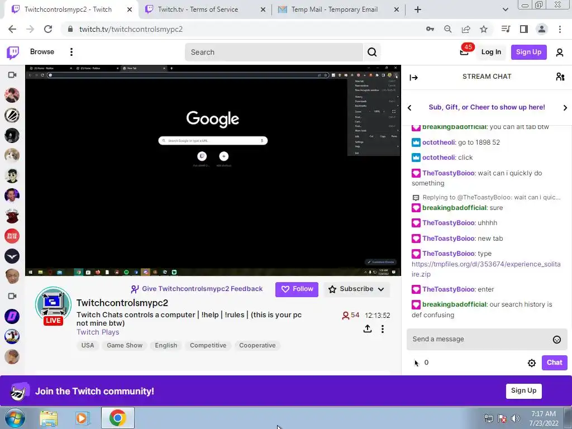The height and width of the screenshot is (429, 572).
Task: Open a new Chrome tab
Action: [x=418, y=9]
